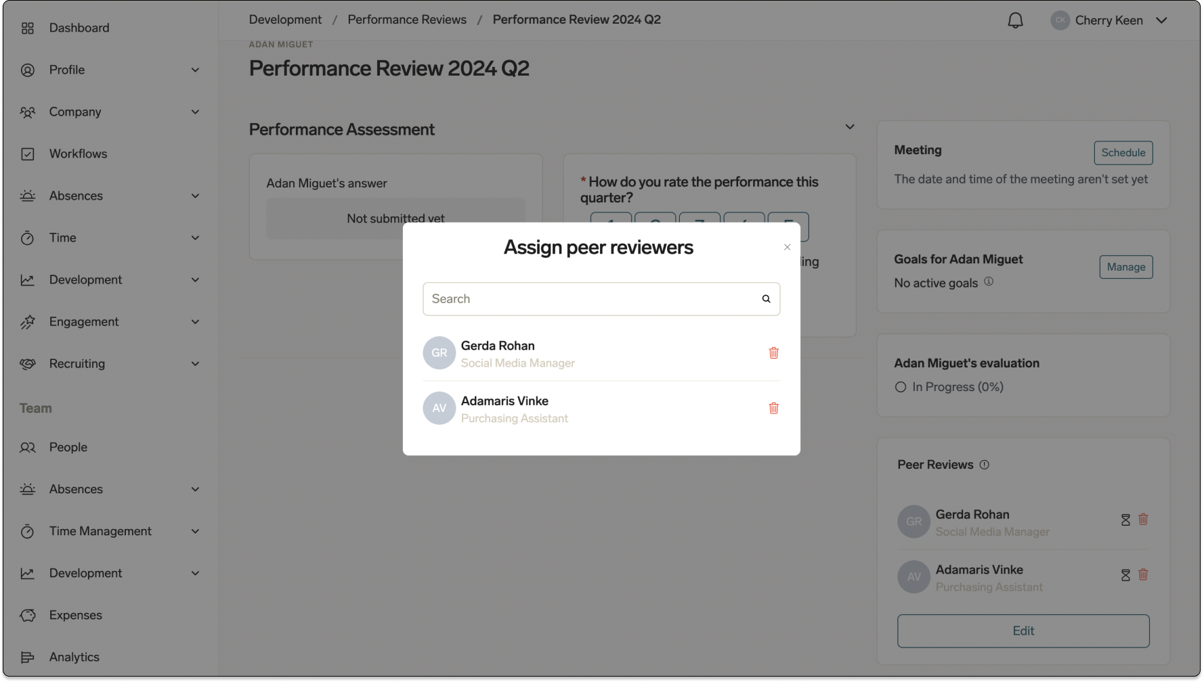Screen dimensions: 1204x682
Task: Click the search magnifier in the dialog
Action: click(x=766, y=298)
